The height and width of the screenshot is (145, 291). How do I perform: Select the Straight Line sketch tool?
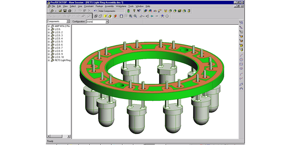[x=241, y=55]
